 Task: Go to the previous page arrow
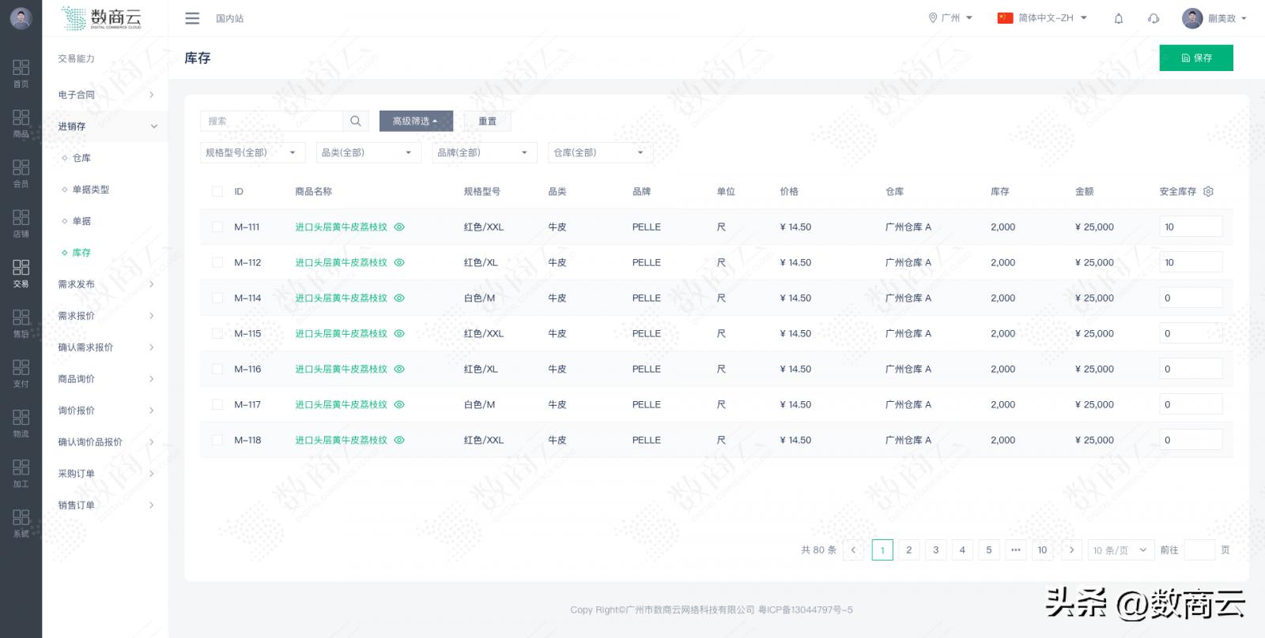tap(853, 550)
